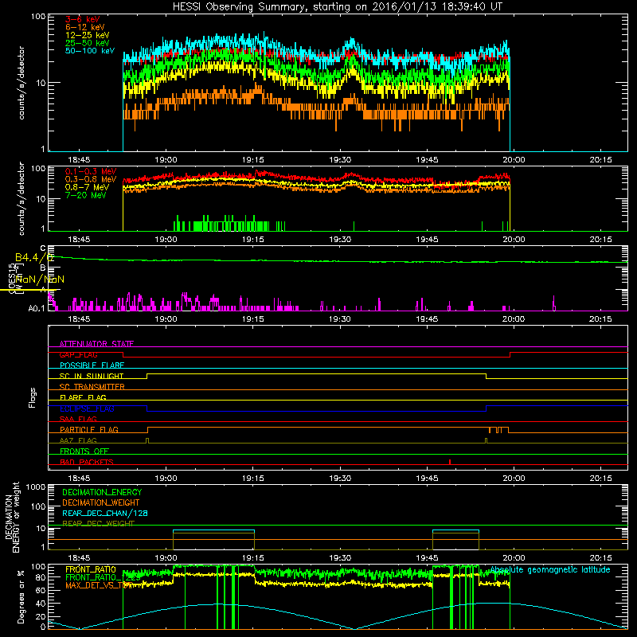Click the SC_TRANSMITTER flag label
The image size is (637, 637).
pyautogui.click(x=92, y=387)
